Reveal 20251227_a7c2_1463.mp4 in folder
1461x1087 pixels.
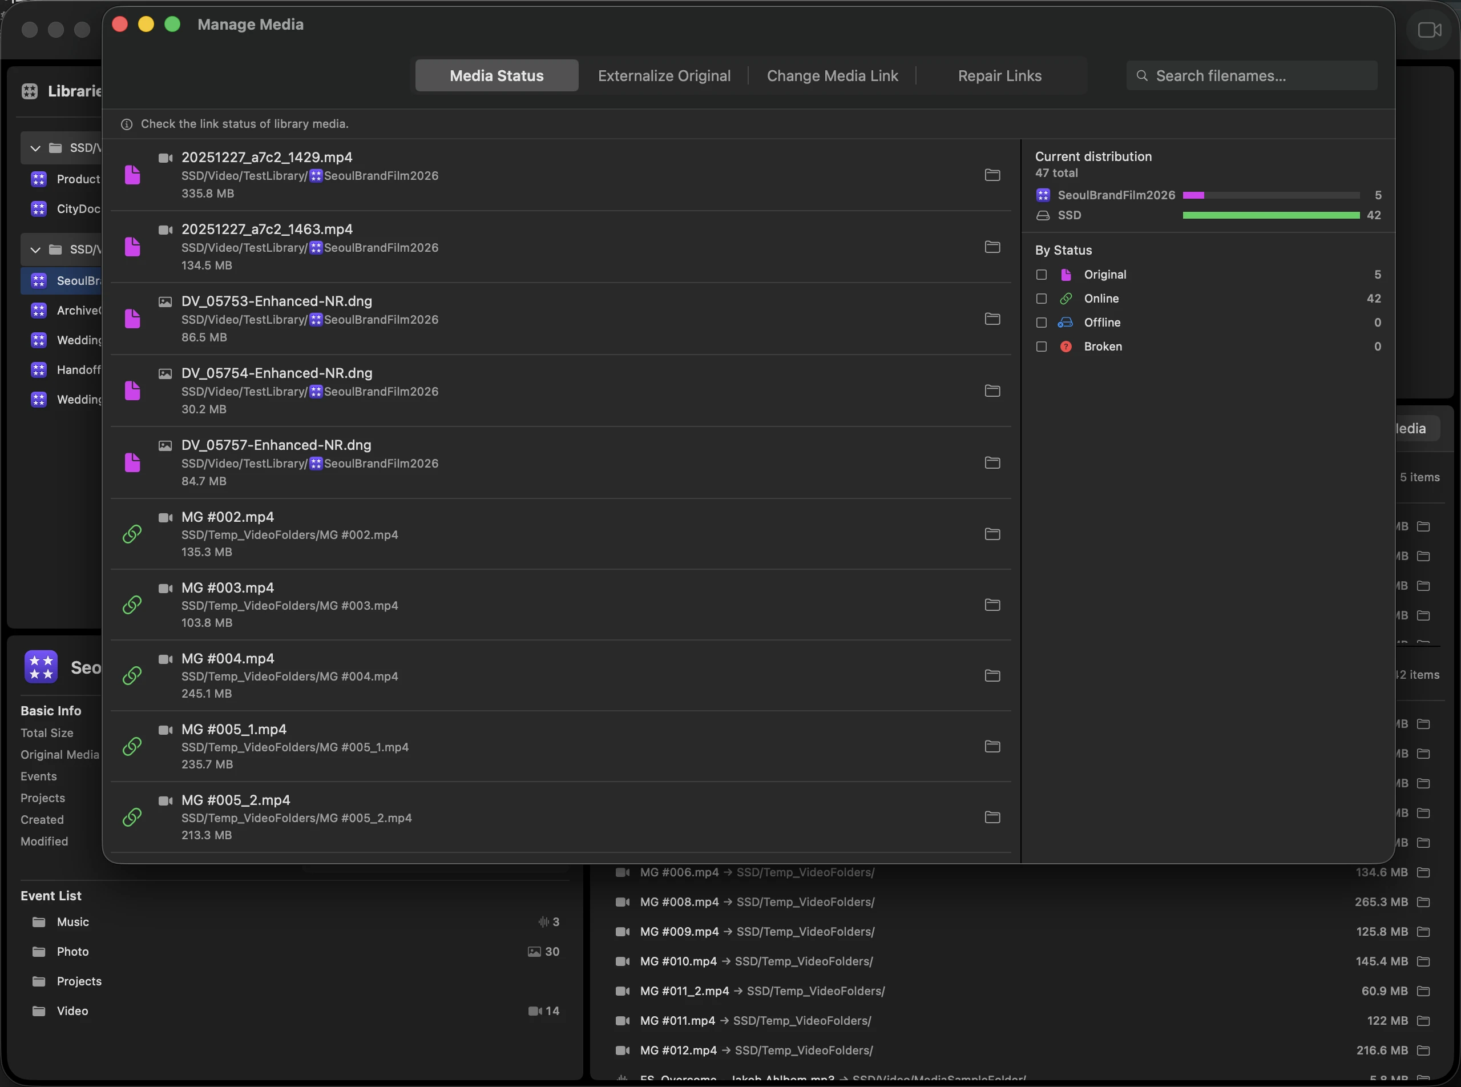992,247
